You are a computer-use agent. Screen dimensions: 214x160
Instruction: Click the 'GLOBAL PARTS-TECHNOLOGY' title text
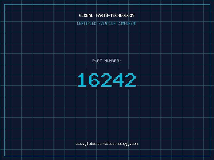(107, 15)
